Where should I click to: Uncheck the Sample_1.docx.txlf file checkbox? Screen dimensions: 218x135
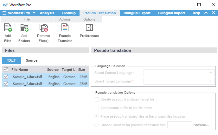[6, 77]
